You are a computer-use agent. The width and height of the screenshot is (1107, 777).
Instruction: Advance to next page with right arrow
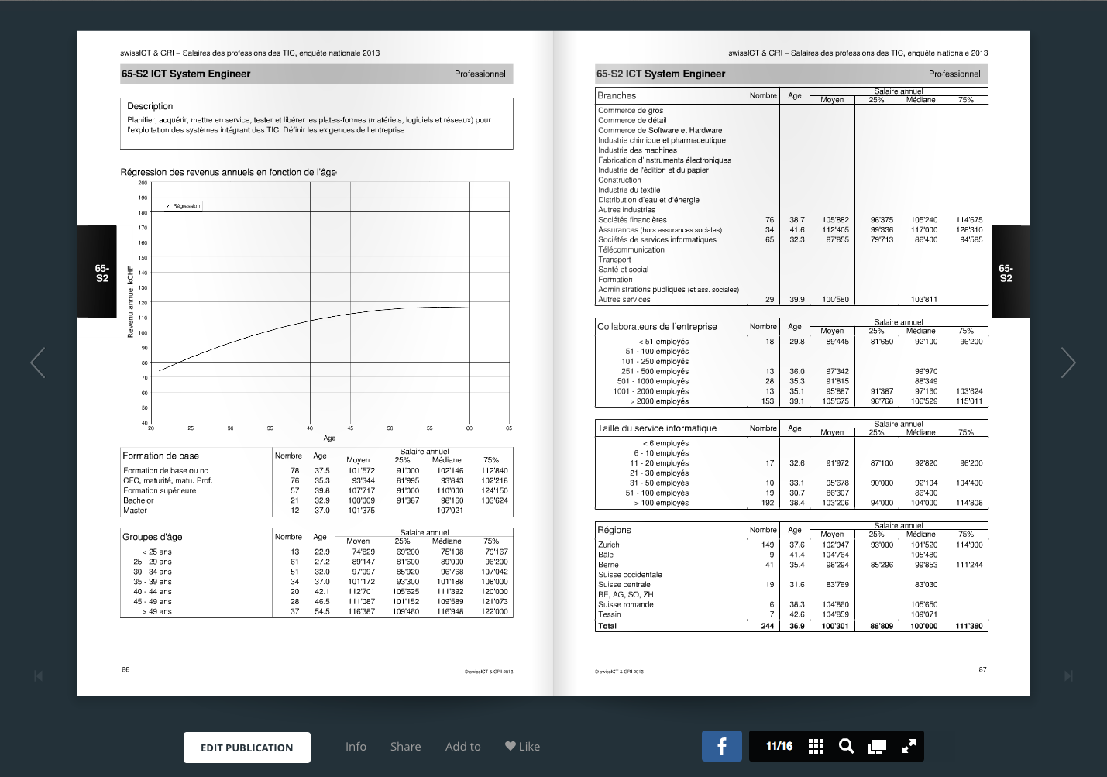click(1068, 363)
